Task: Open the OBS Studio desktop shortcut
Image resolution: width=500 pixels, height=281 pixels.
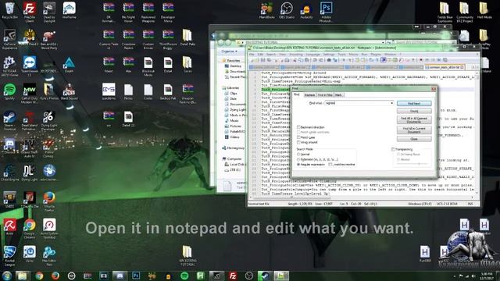Action: pyautogui.click(x=287, y=10)
